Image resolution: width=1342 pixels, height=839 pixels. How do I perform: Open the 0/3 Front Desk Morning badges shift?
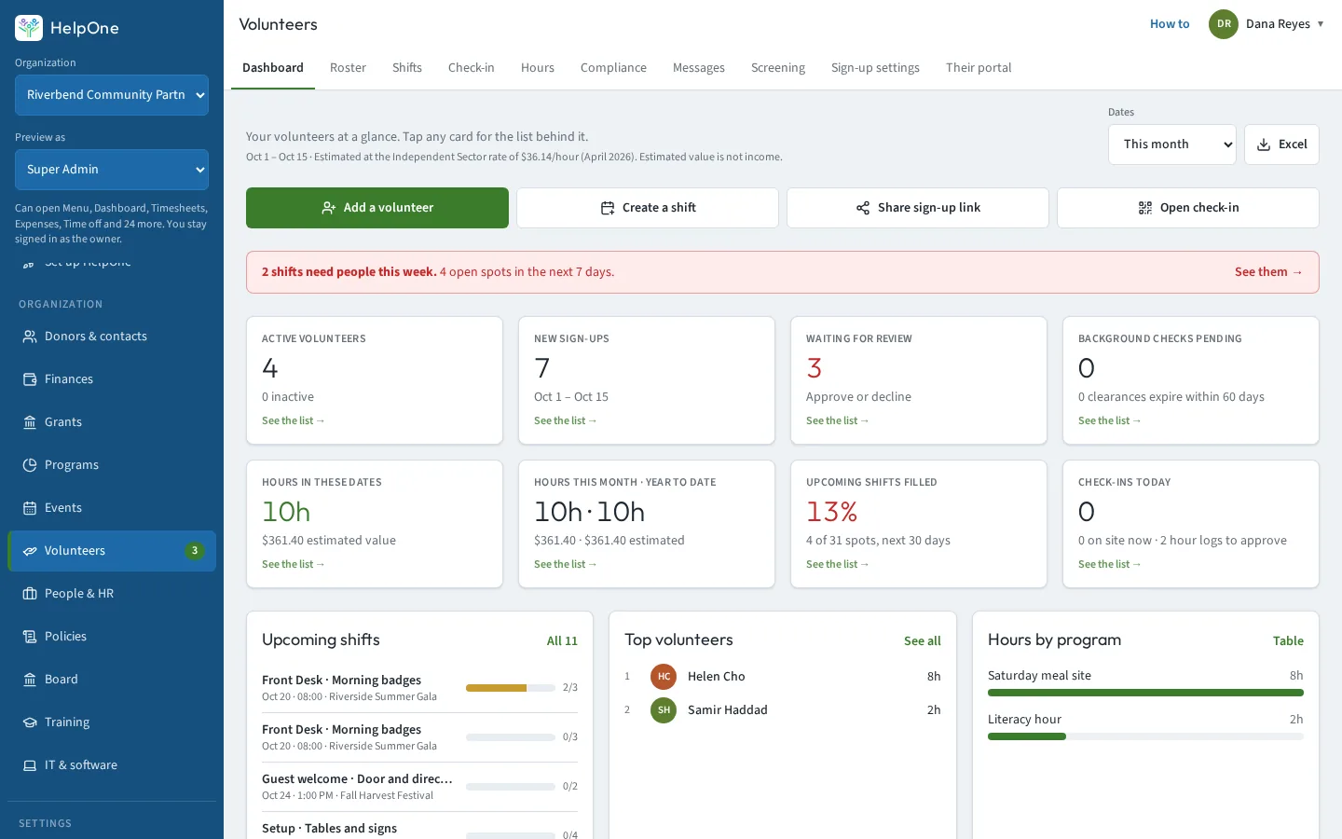click(x=419, y=737)
